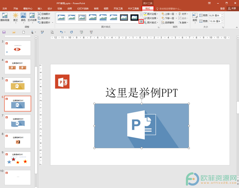Image resolution: width=239 pixels, height=188 pixels.
Task: Select slide 3 thumbnail
Action: pyautogui.click(x=18, y=48)
